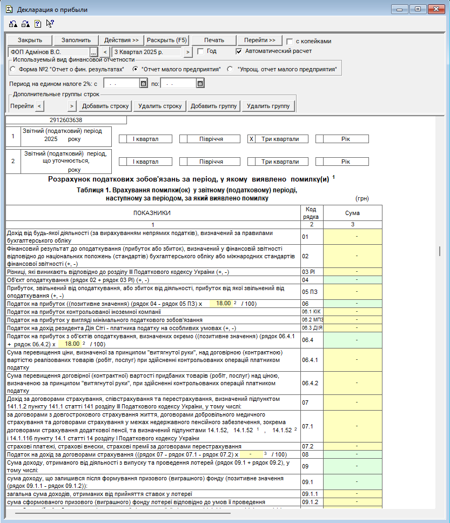Open calendar picker for period start date
Viewport: 450px width, 523px height.
(143, 84)
